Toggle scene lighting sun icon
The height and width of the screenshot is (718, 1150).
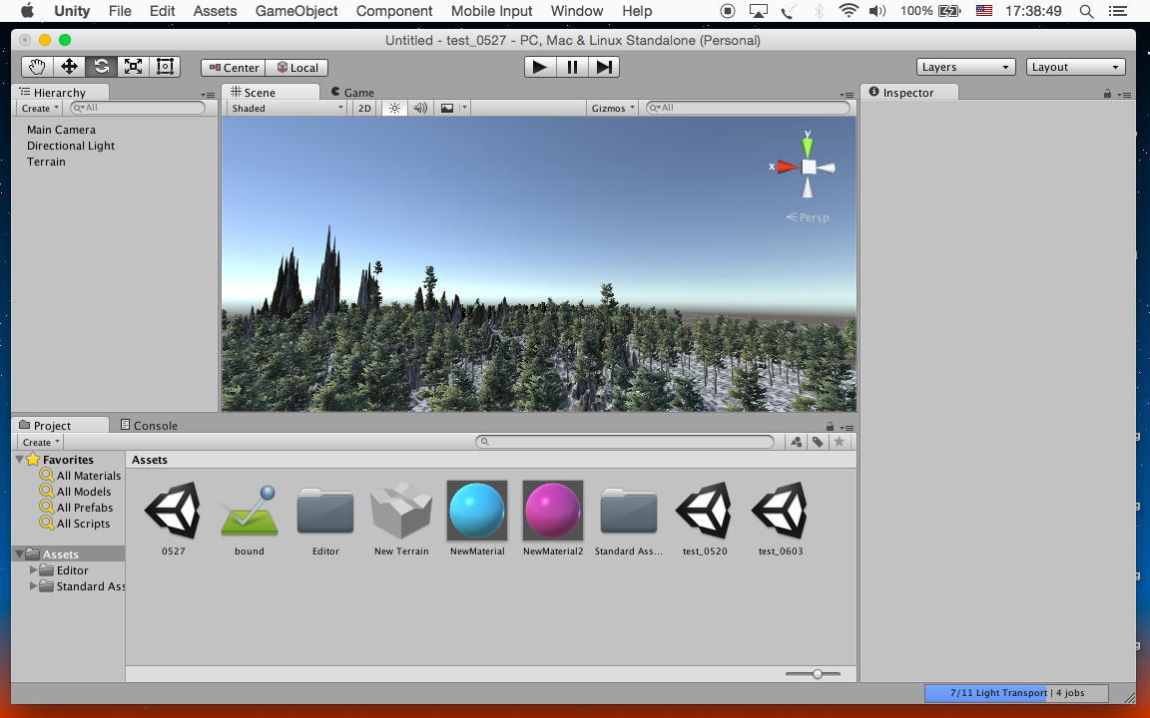(394, 108)
